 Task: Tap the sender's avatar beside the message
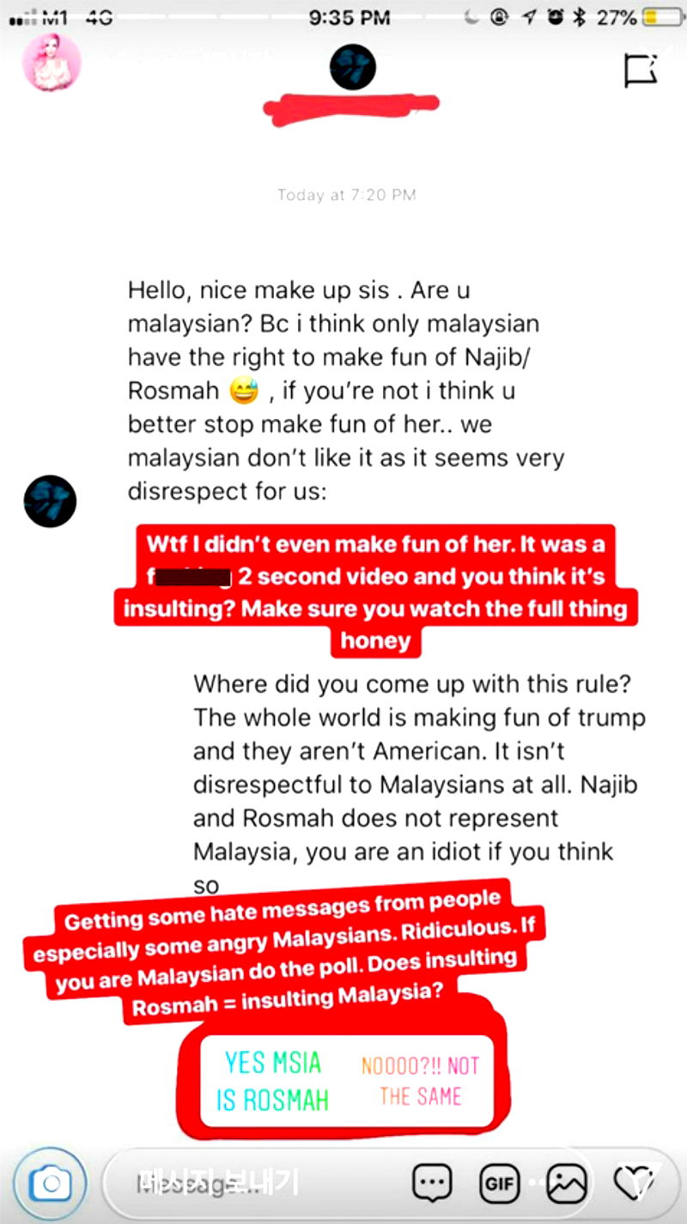pyautogui.click(x=50, y=501)
